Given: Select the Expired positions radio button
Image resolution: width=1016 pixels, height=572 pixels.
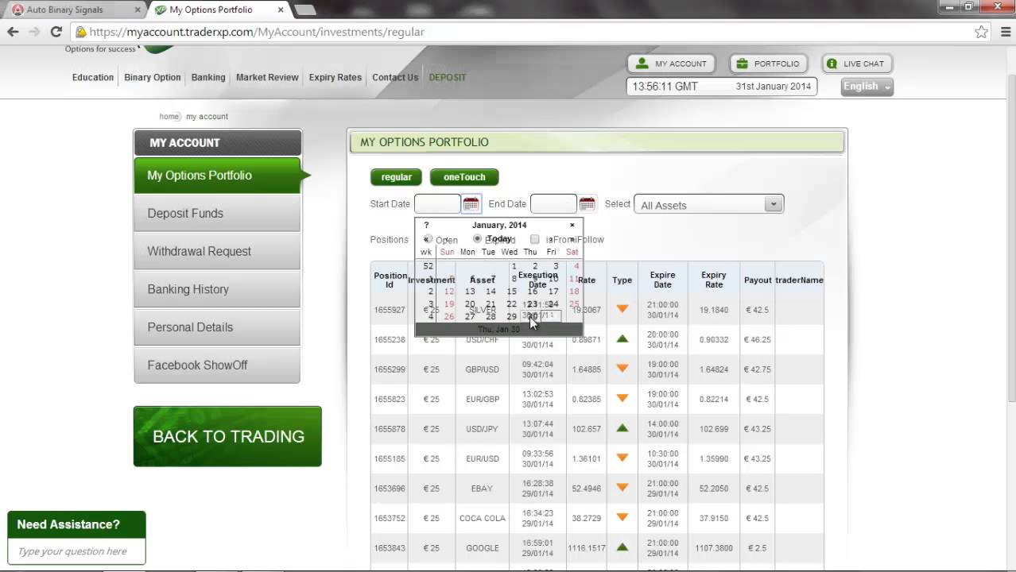Looking at the screenshot, I should [x=477, y=238].
